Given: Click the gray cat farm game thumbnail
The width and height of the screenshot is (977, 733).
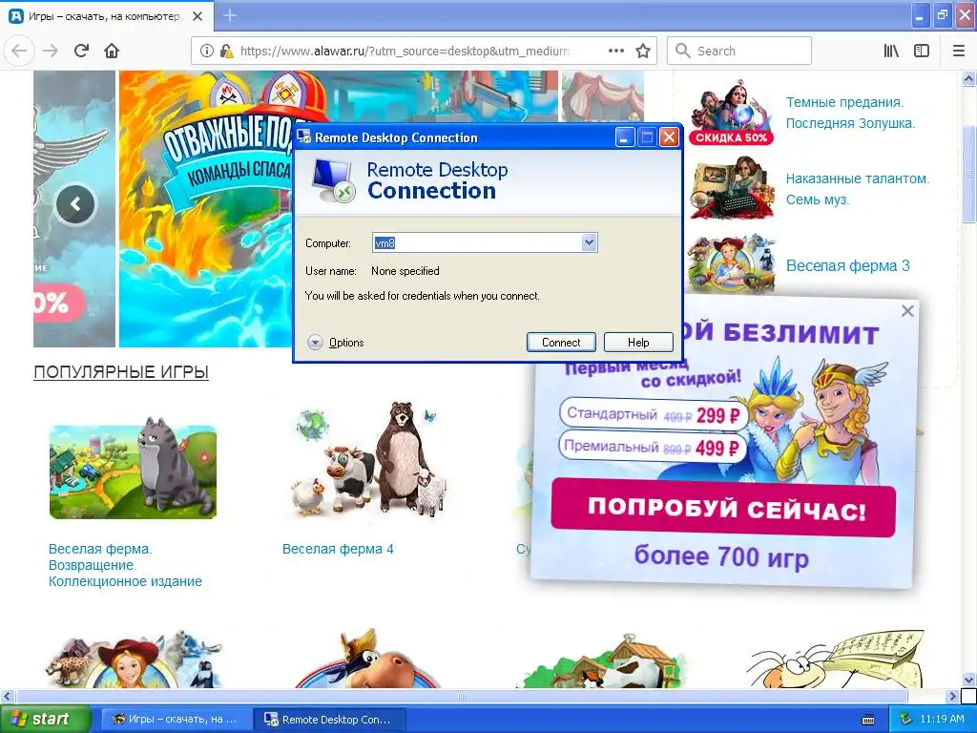Looking at the screenshot, I should point(133,468).
